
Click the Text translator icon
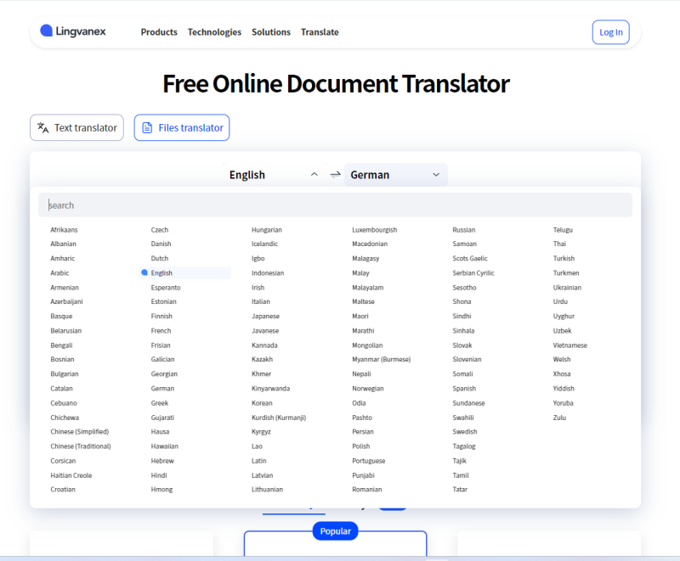43,128
